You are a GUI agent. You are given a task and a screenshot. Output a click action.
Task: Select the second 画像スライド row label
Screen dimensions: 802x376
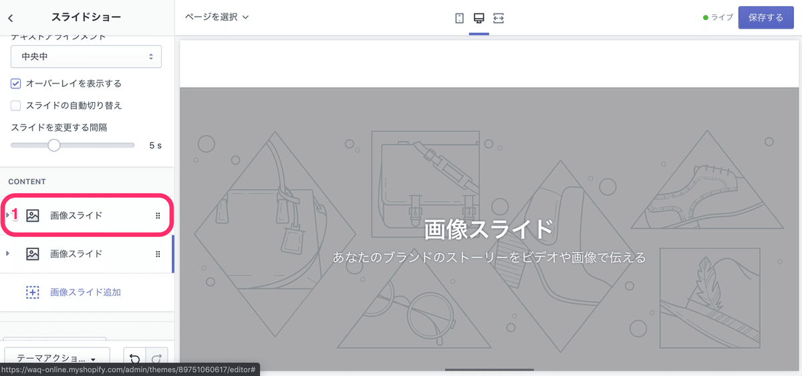point(76,254)
